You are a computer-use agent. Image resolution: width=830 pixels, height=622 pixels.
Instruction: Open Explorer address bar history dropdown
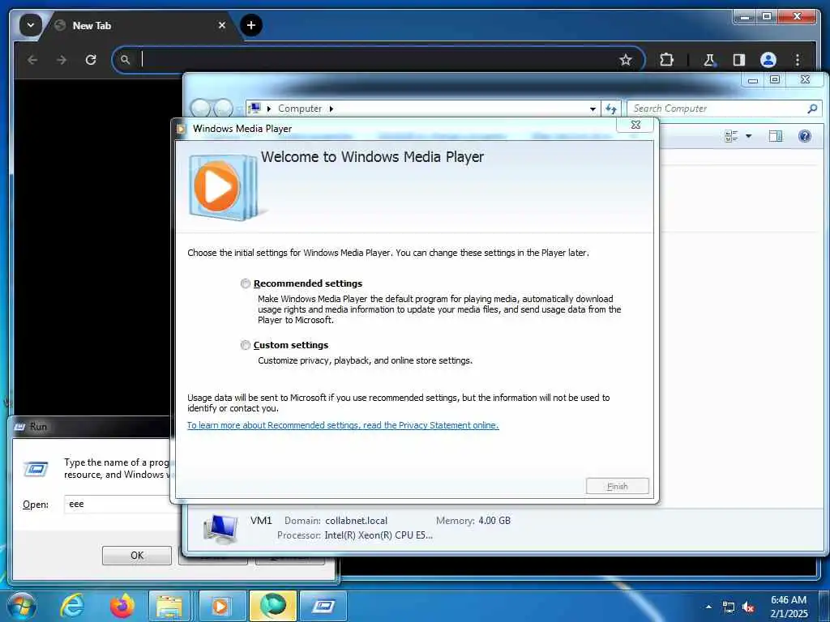click(593, 109)
